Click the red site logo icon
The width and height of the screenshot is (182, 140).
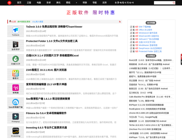coord(9,3)
